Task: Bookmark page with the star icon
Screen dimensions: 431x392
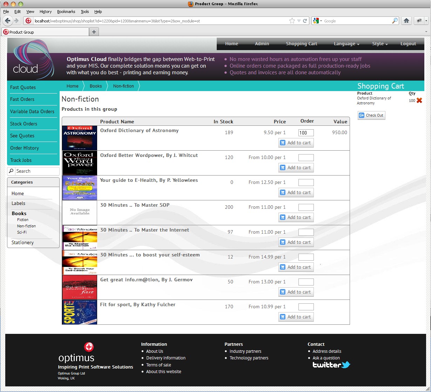Action: [292, 21]
